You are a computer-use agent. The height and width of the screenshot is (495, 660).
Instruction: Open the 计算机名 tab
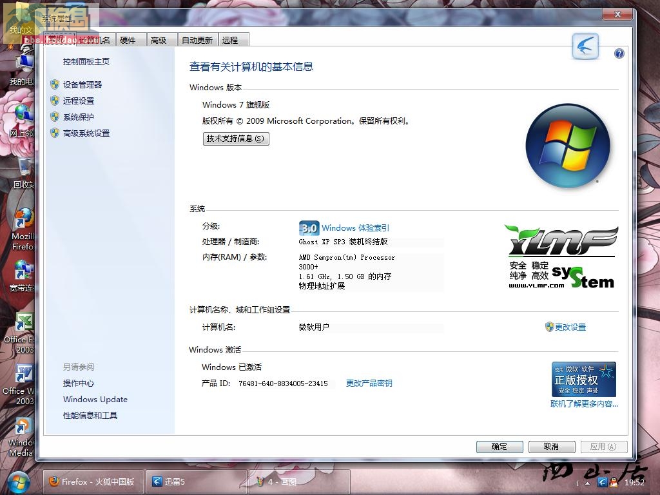95,40
